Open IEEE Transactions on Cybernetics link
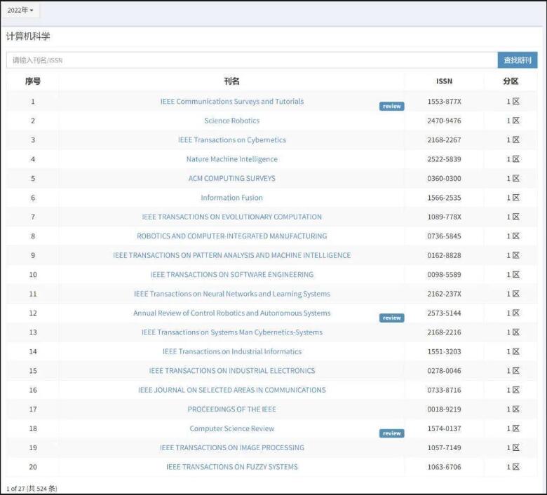 tap(231, 140)
